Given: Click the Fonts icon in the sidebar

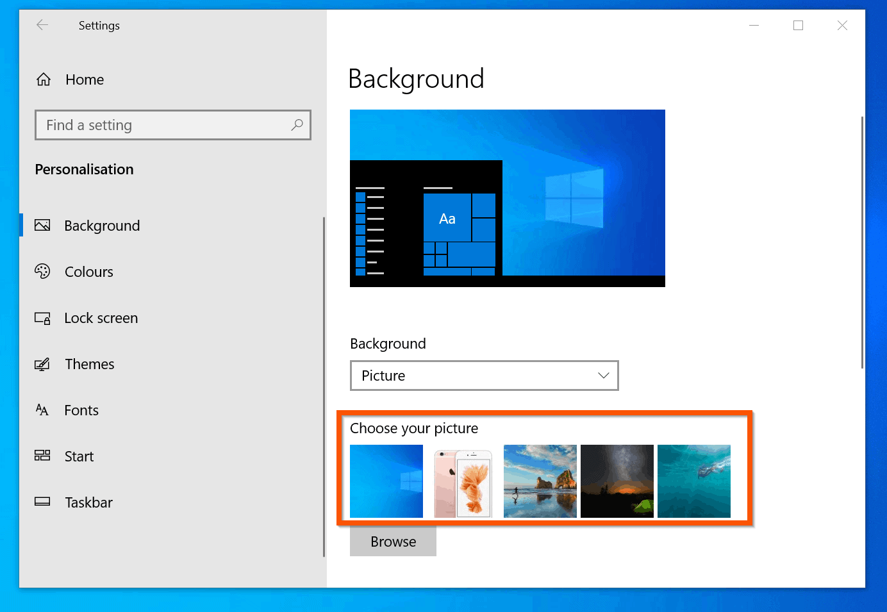Looking at the screenshot, I should [42, 410].
